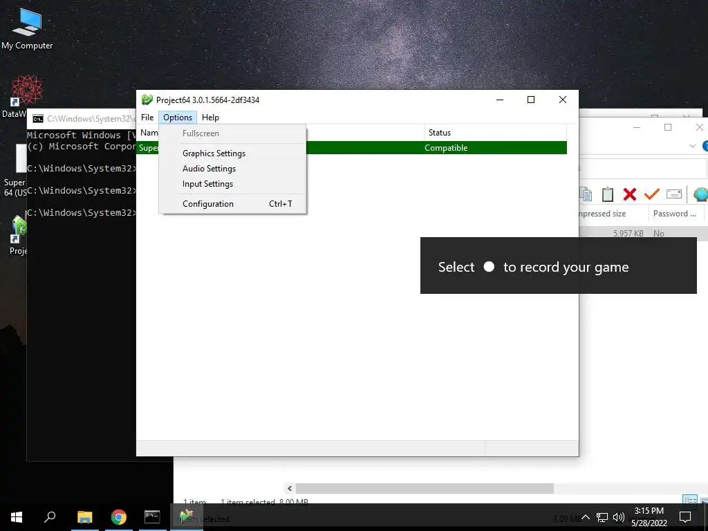
Task: Open the notification center icon
Action: tap(685, 517)
